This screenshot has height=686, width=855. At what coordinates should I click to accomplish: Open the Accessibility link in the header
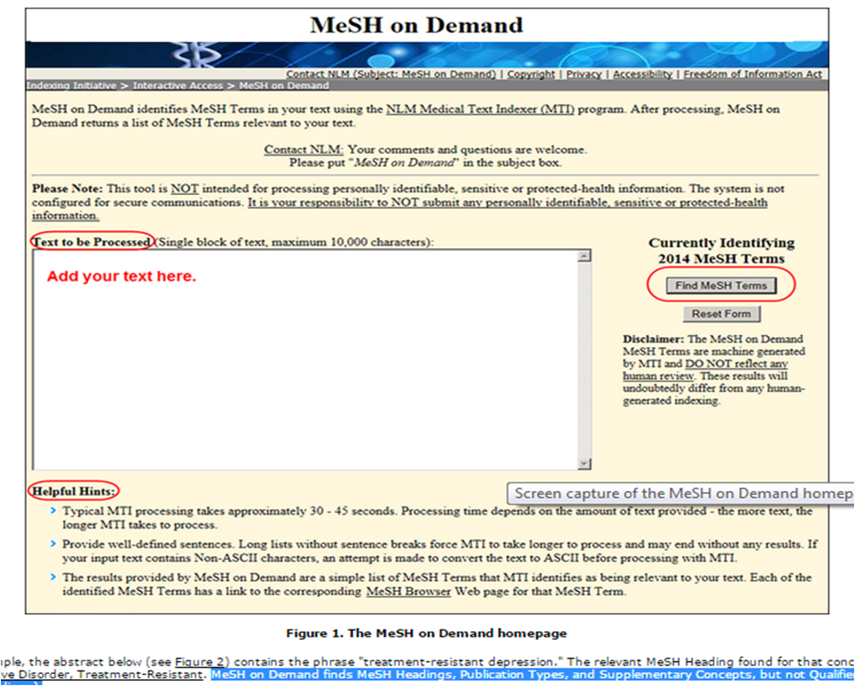(x=642, y=74)
